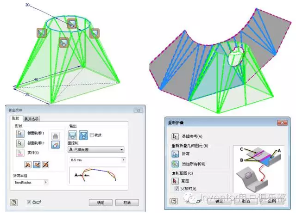Switch to the 展开选项 tab

tap(32, 119)
